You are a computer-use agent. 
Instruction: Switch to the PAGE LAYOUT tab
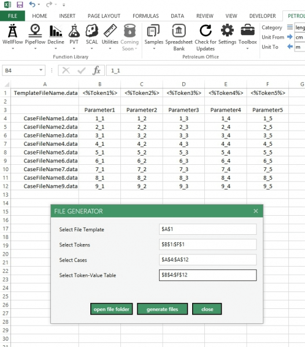[104, 16]
